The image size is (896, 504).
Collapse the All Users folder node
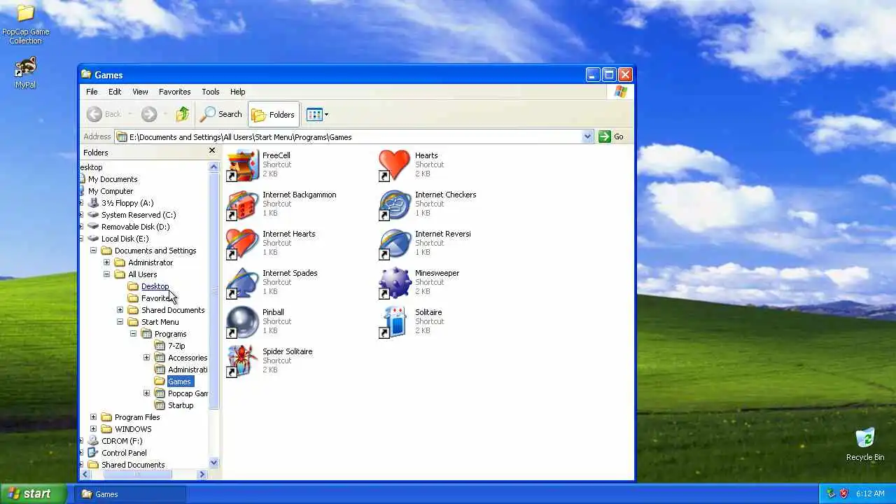point(106,274)
